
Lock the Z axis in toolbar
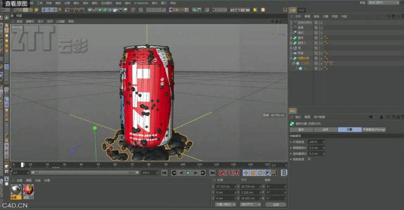click(x=54, y=10)
